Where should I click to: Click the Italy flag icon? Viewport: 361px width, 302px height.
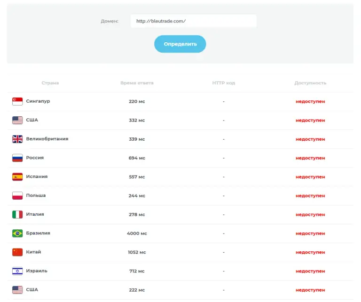(17, 214)
